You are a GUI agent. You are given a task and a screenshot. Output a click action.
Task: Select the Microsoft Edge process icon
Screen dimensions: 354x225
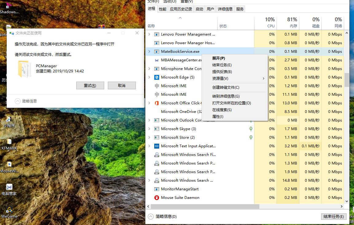[157, 77]
